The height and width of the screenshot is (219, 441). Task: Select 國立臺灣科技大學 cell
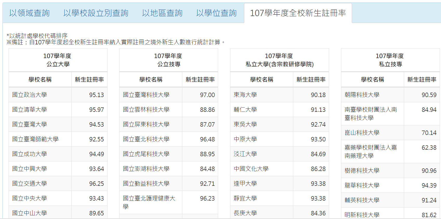coord(151,95)
